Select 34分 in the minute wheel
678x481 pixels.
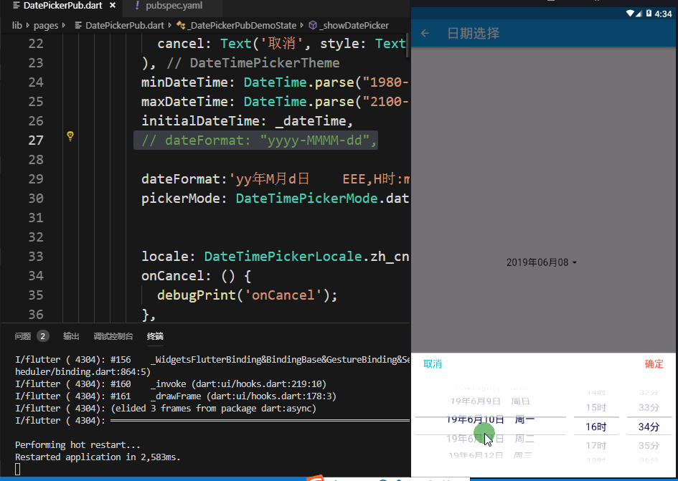coord(649,427)
